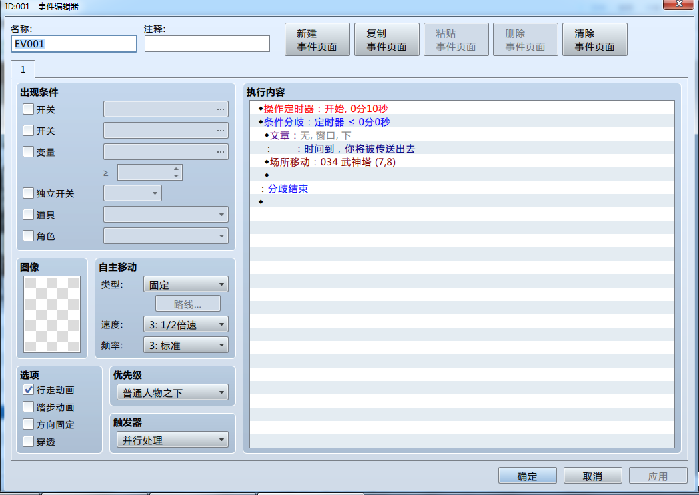Select 场所移动 034 武神塔 command line

[462, 162]
